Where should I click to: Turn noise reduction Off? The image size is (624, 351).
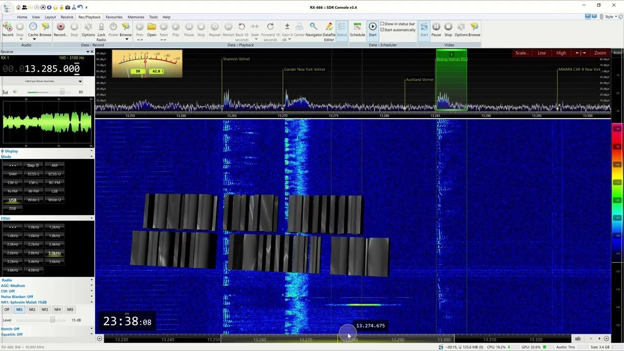click(7, 310)
